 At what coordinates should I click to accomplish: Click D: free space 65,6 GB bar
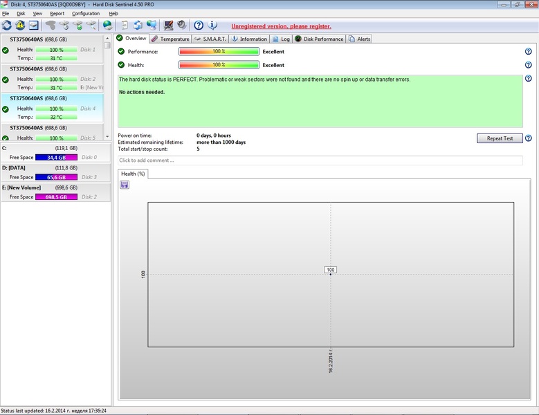tap(56, 177)
